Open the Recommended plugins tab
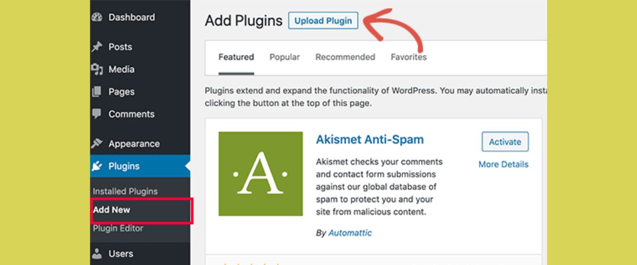 pos(345,57)
